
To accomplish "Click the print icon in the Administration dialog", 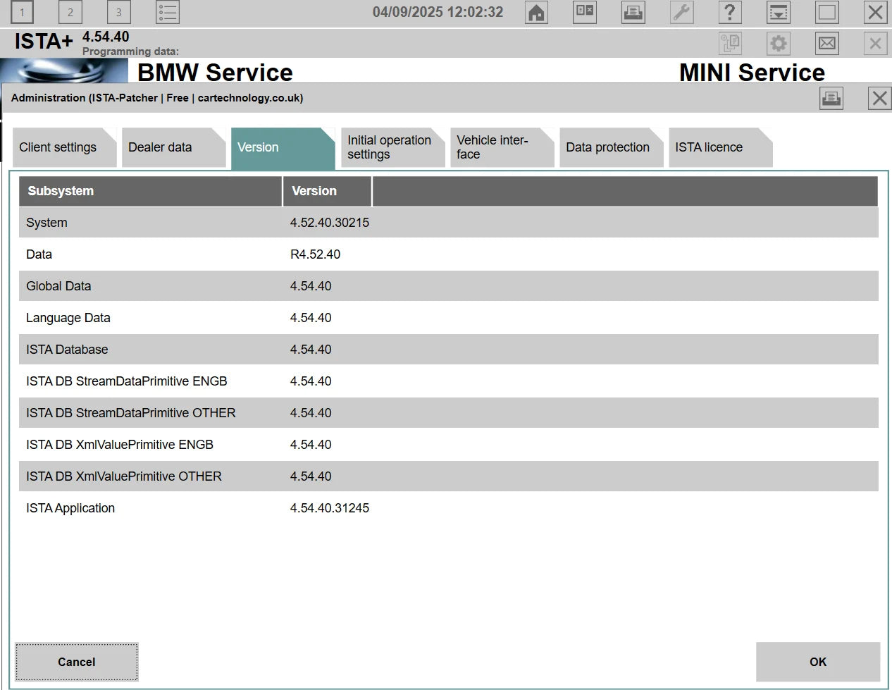I will click(x=831, y=98).
